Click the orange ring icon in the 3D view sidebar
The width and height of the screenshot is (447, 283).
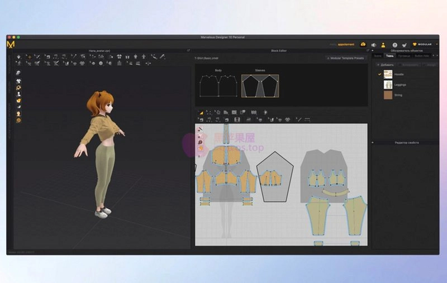18,88
